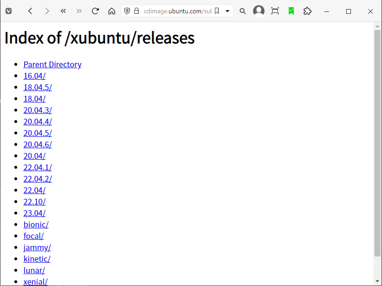Follow the kinetic/ link
382x286 pixels.
(x=37, y=259)
